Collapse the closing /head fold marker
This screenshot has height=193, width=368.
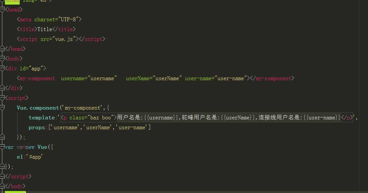tap(2, 49)
